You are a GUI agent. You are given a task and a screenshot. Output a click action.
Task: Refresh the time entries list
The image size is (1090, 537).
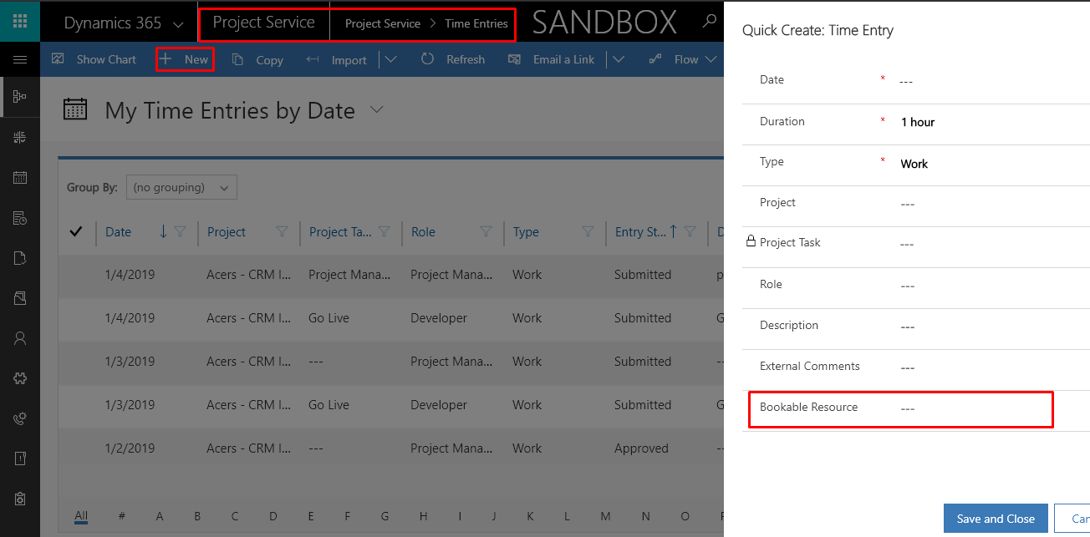[452, 59]
